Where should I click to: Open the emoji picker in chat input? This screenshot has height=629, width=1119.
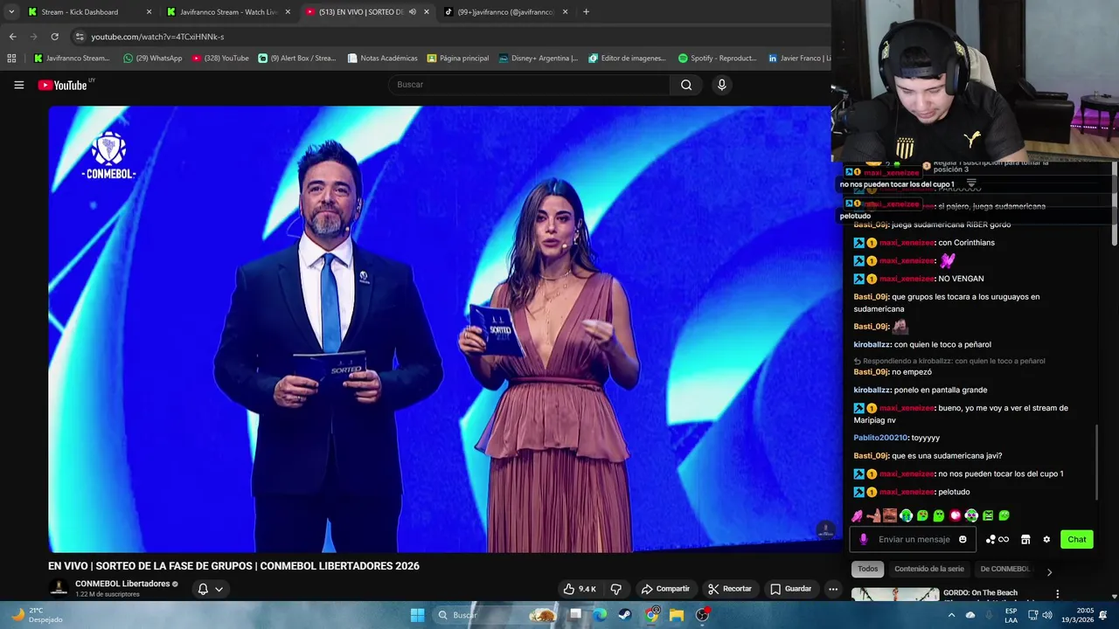[963, 539]
